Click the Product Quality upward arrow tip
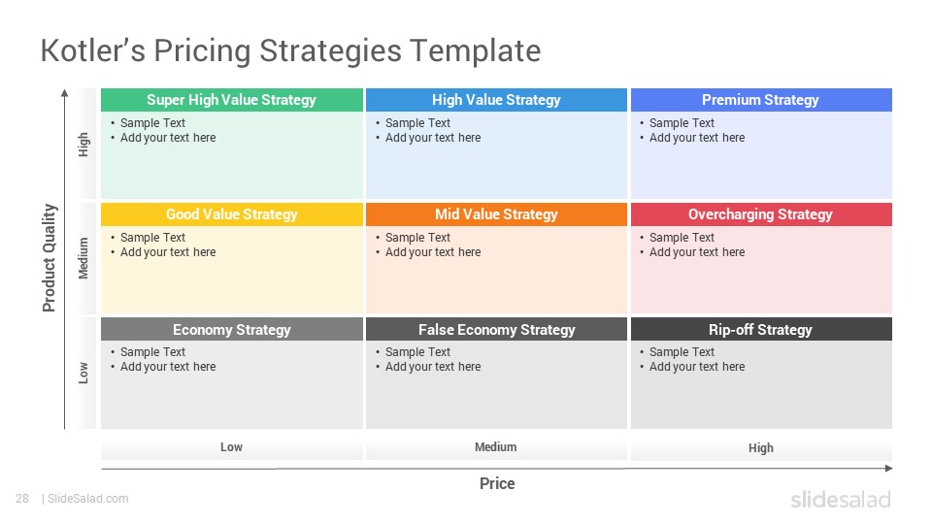 coord(65,93)
